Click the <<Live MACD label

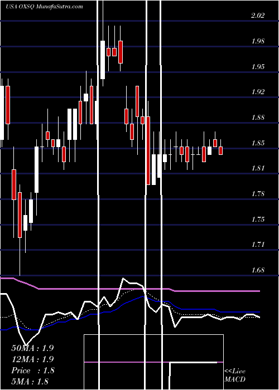click(235, 376)
